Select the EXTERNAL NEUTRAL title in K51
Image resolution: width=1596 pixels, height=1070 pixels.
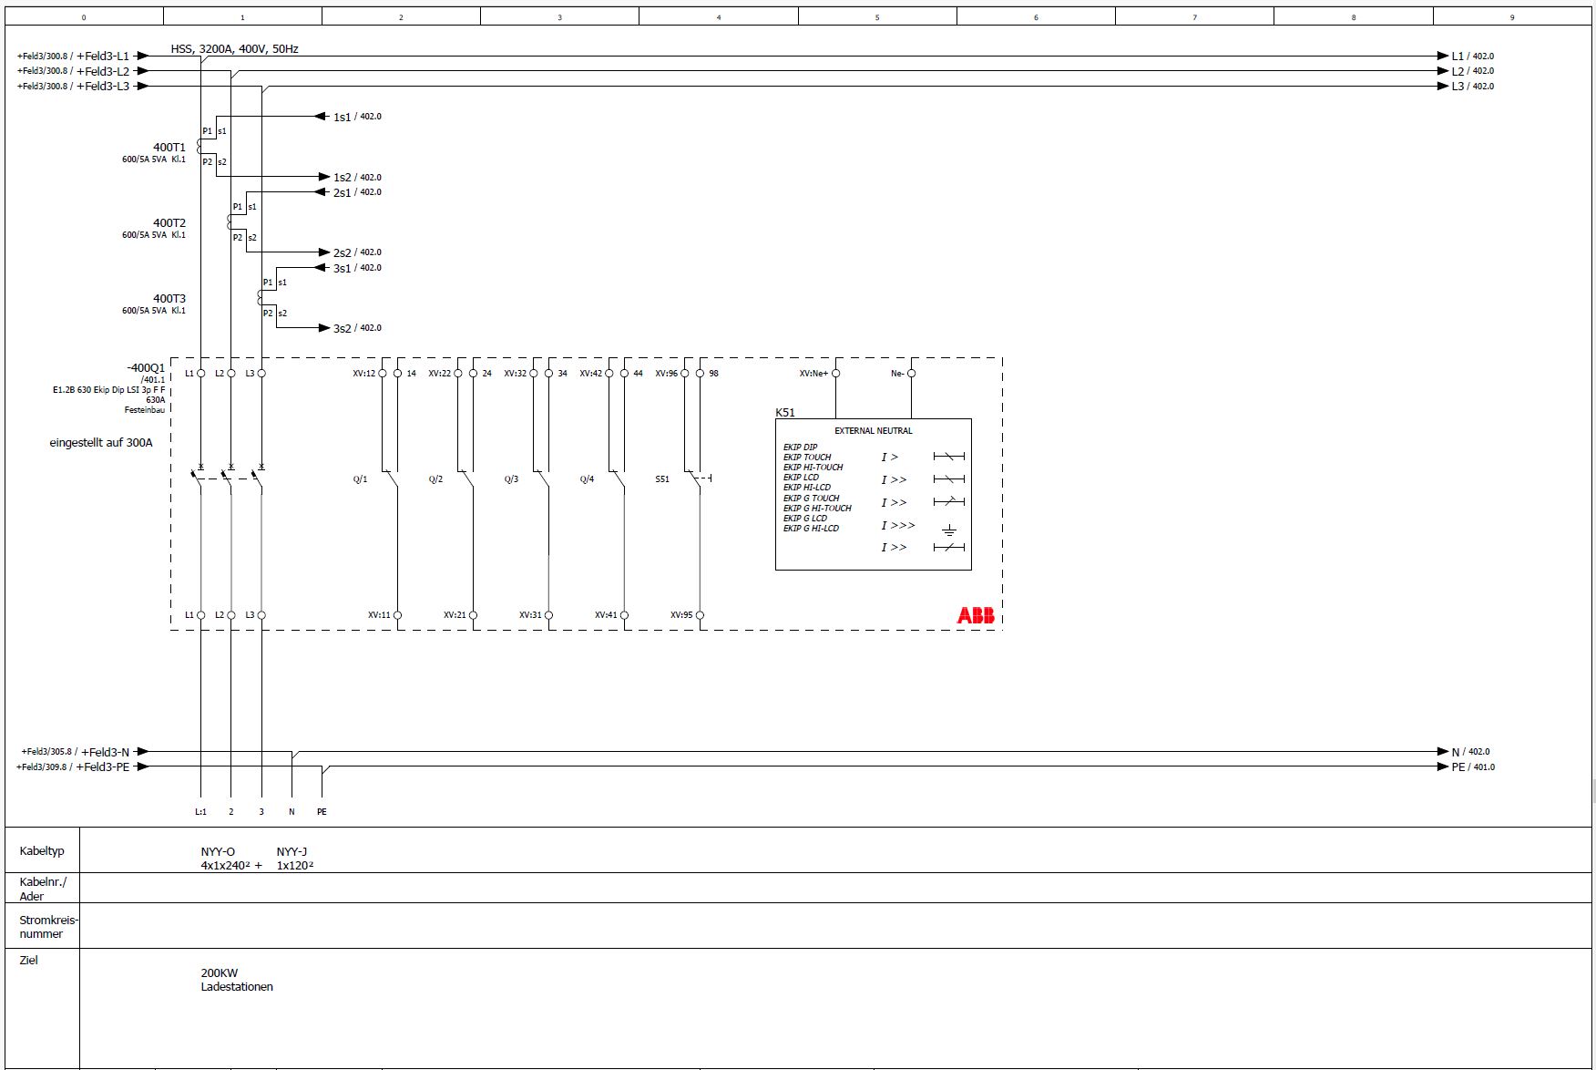873,431
